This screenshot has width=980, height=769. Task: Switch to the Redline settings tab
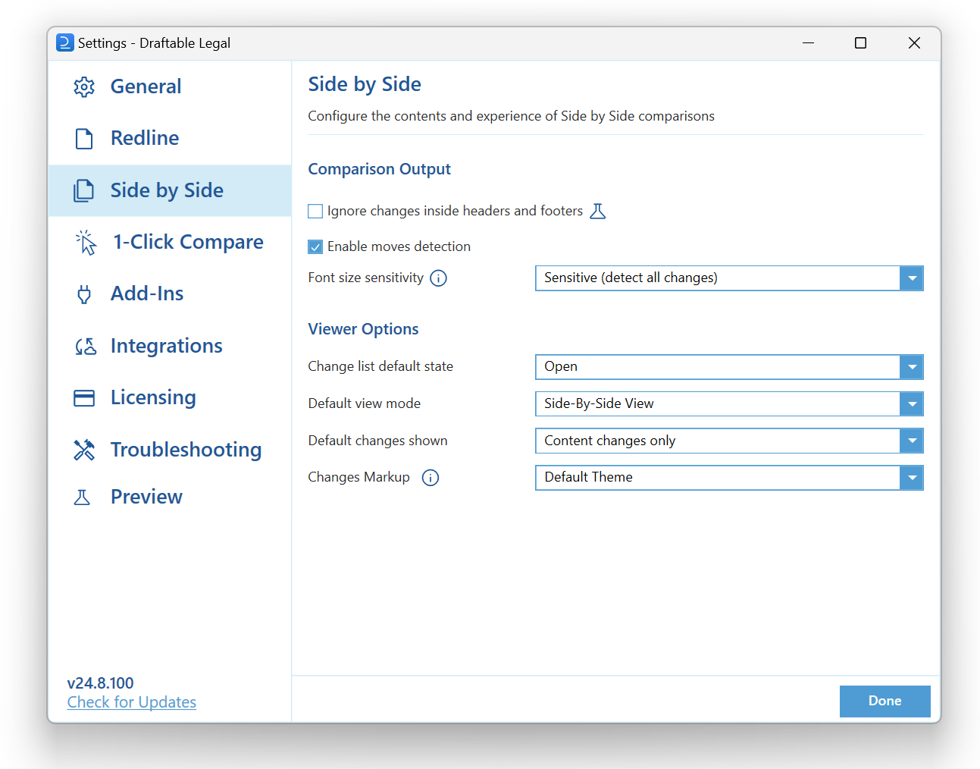tap(170, 139)
